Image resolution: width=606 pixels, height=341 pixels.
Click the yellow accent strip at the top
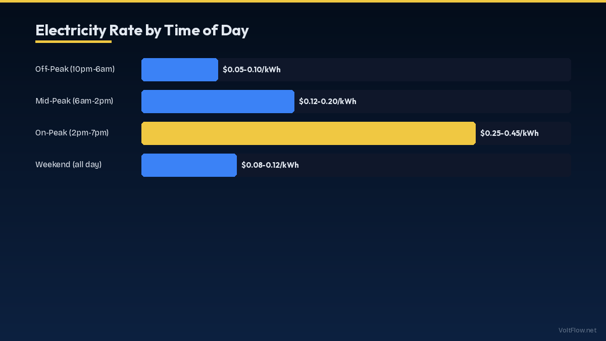[303, 1]
